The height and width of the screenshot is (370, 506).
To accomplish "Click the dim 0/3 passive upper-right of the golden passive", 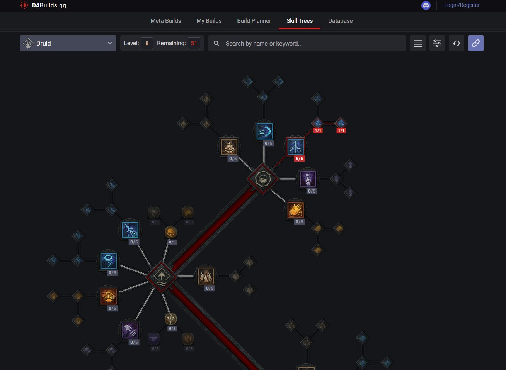I will [x=187, y=212].
